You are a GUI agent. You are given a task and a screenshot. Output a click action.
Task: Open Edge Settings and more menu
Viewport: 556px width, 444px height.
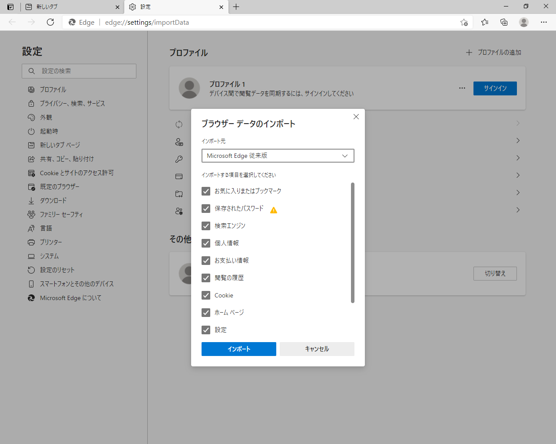tap(544, 22)
